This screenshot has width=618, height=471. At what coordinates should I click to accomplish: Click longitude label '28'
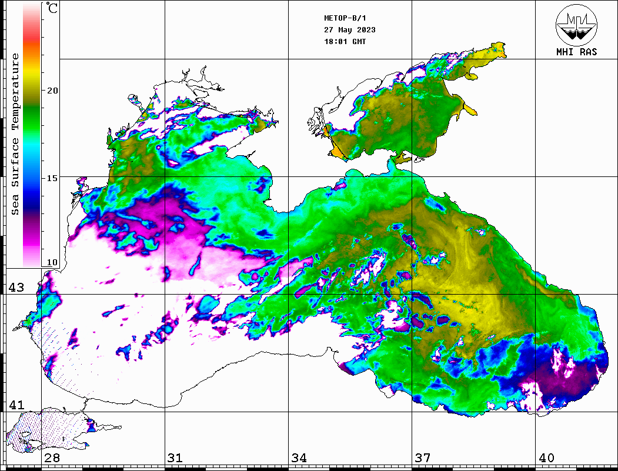(52, 458)
